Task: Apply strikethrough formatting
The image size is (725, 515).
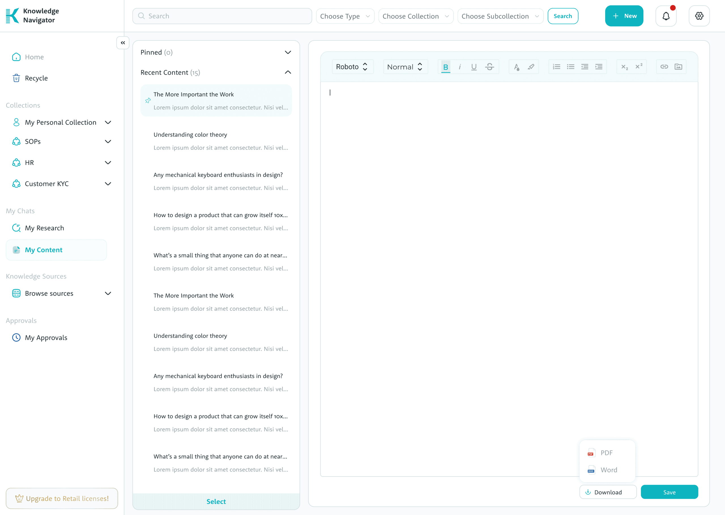Action: pyautogui.click(x=489, y=67)
